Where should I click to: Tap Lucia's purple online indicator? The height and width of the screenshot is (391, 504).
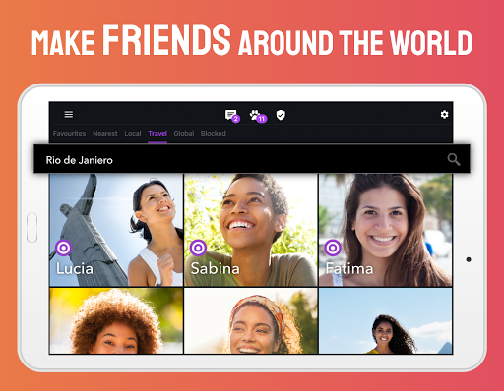pos(64,248)
